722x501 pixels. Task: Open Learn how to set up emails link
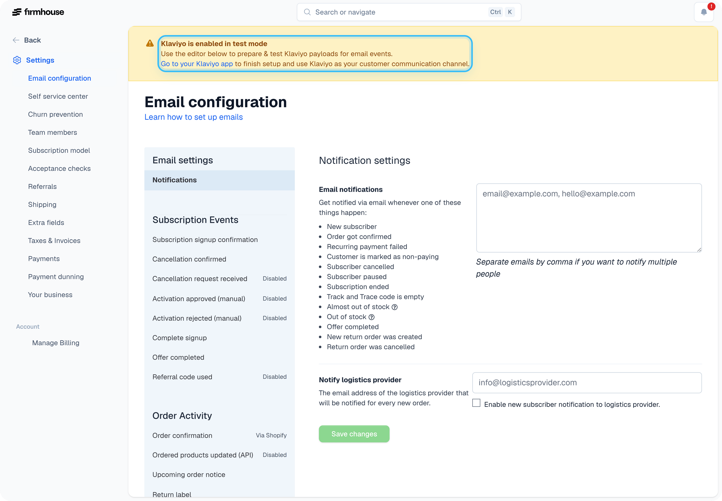click(x=194, y=117)
